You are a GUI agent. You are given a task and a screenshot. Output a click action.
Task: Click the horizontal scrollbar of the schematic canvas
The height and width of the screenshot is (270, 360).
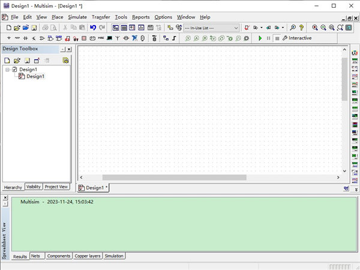tap(174, 178)
